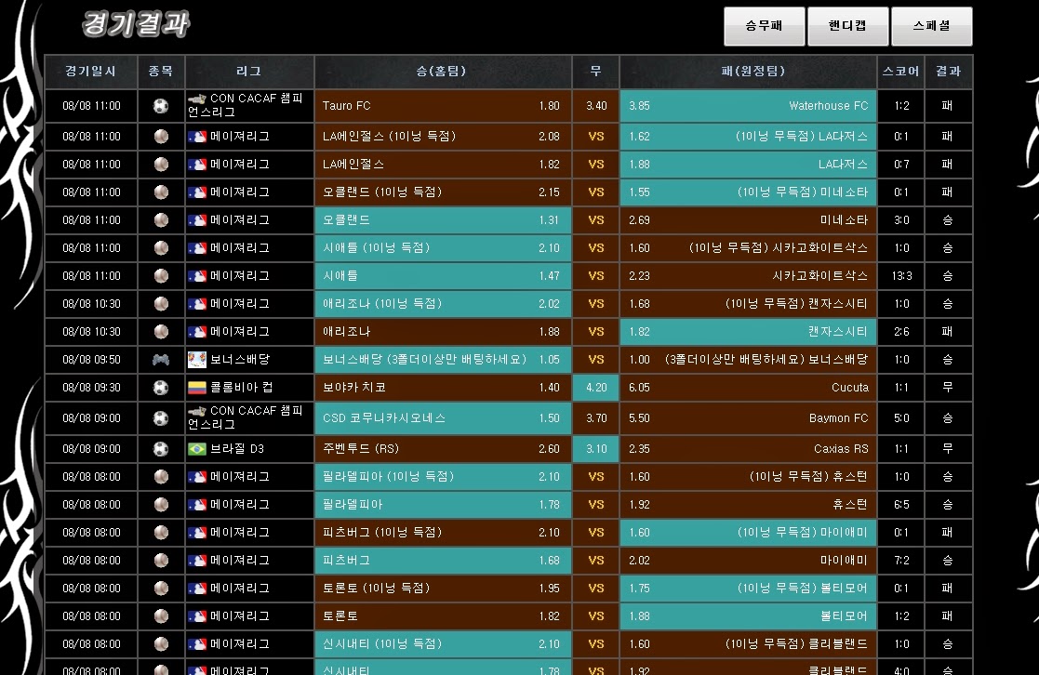Click the MLB logo in 피츠버그 (1이닝 득점) row
Image resolution: width=1039 pixels, height=675 pixels.
(197, 533)
